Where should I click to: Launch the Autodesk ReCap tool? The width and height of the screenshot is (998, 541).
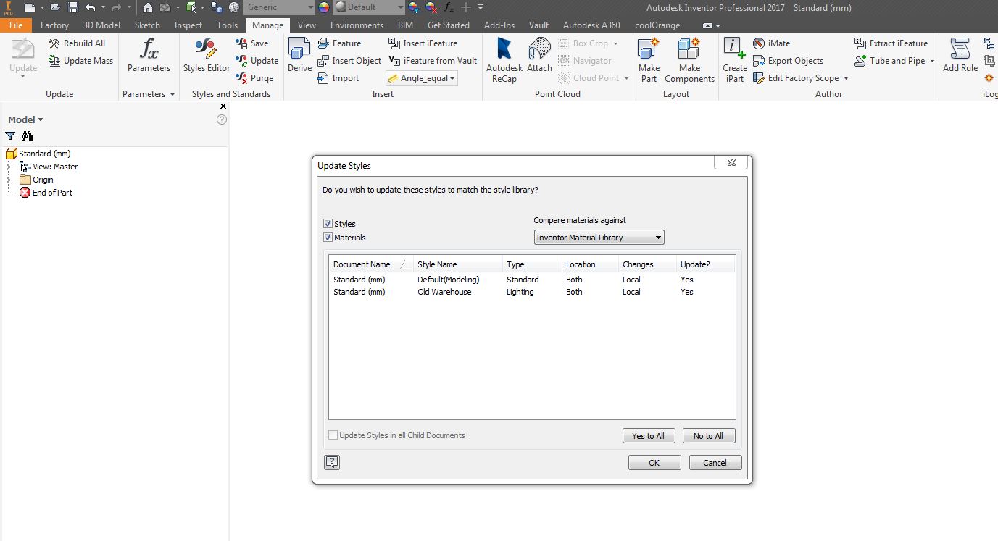point(504,58)
